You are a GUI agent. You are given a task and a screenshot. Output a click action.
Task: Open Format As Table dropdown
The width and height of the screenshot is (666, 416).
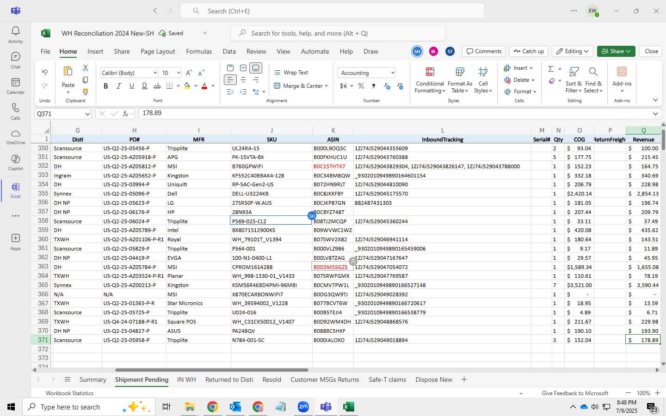coord(460,80)
